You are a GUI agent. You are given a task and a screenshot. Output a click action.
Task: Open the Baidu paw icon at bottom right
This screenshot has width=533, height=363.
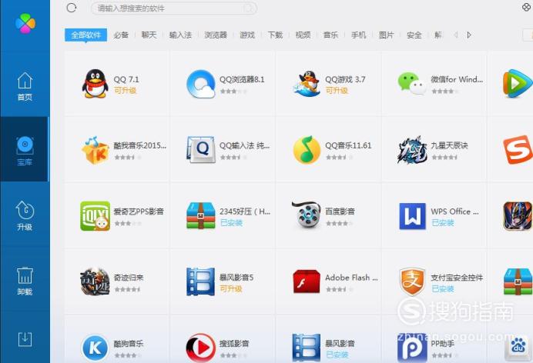(518, 348)
